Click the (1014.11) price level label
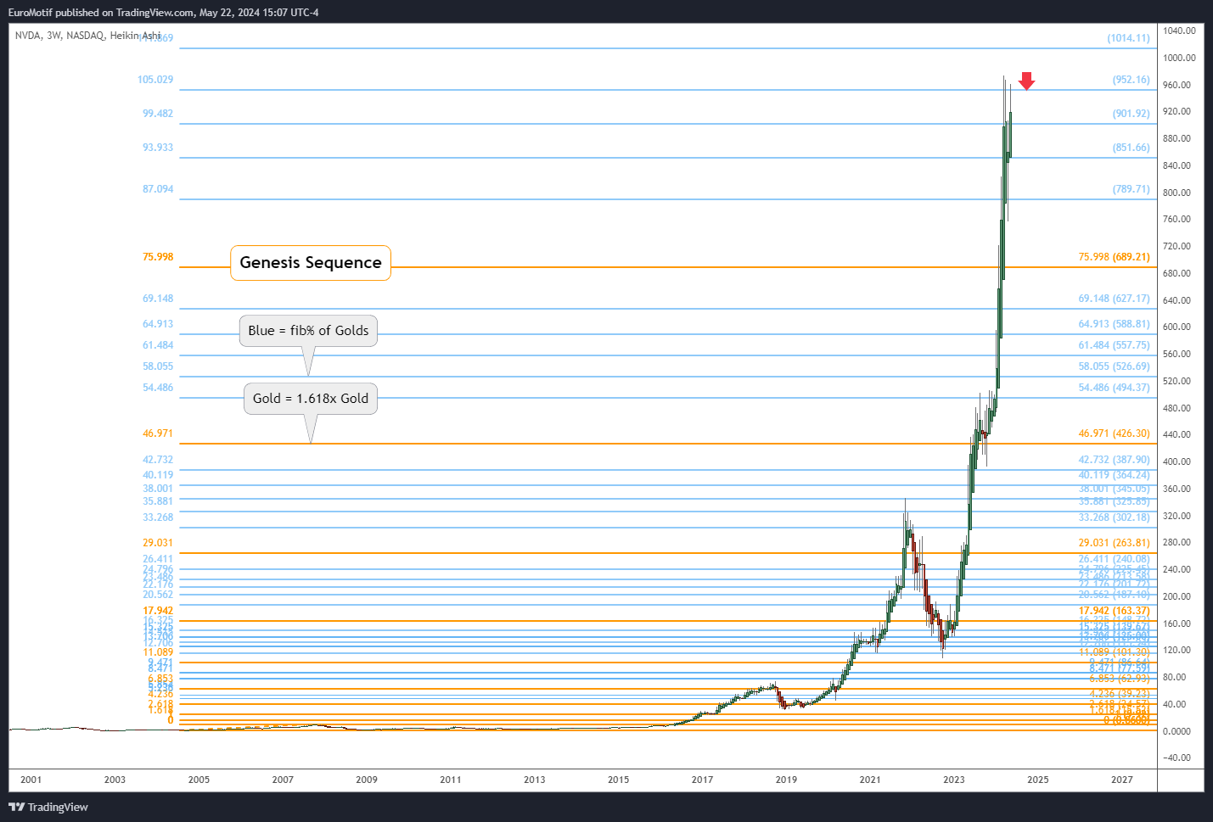The width and height of the screenshot is (1213, 822). coord(1129,38)
